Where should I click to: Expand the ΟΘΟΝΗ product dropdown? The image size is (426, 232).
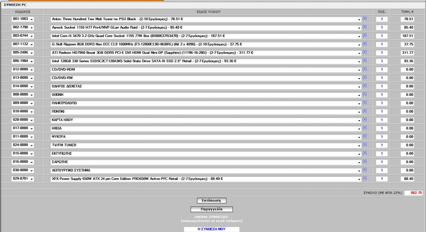click(x=206, y=95)
